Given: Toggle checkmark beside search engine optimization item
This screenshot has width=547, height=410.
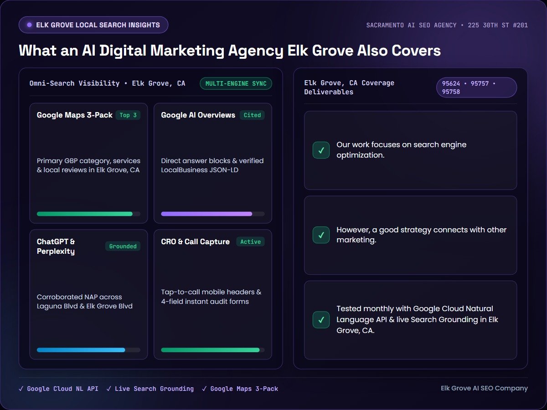Looking at the screenshot, I should (x=321, y=150).
